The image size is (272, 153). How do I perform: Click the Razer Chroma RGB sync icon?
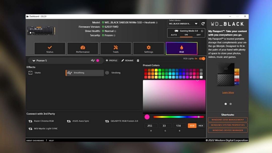[30, 121]
